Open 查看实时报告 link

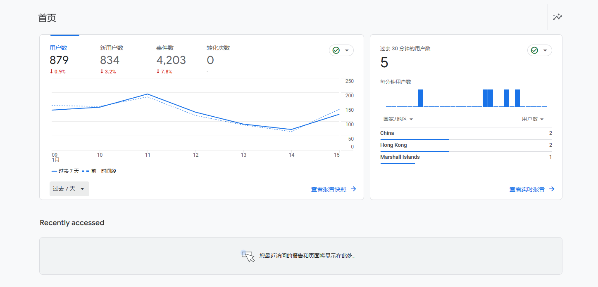click(527, 189)
